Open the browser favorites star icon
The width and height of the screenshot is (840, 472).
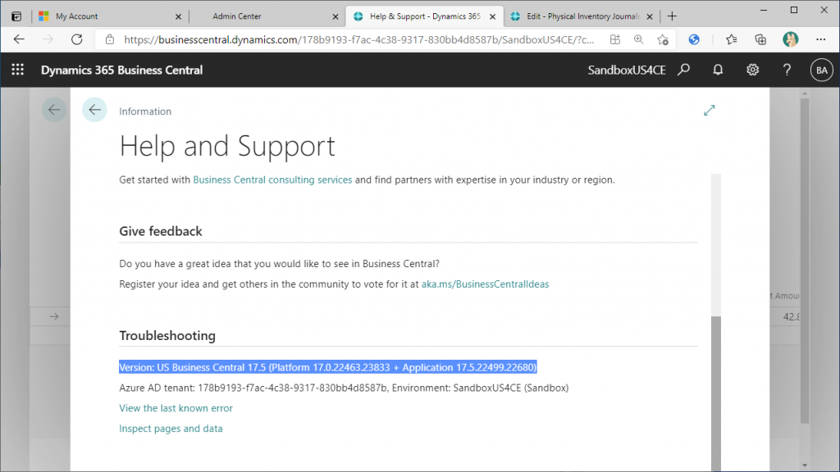point(731,39)
